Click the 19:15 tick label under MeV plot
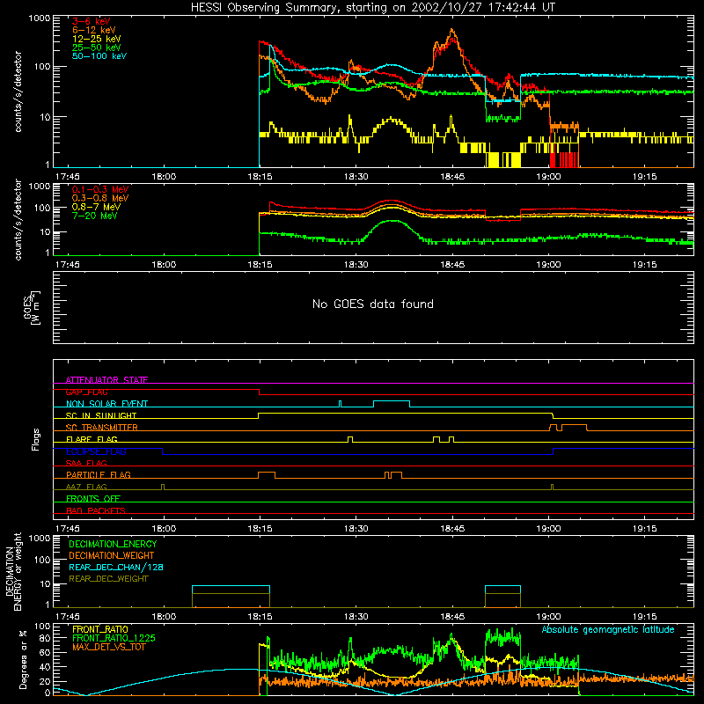This screenshot has height=704, width=704. pos(644,265)
